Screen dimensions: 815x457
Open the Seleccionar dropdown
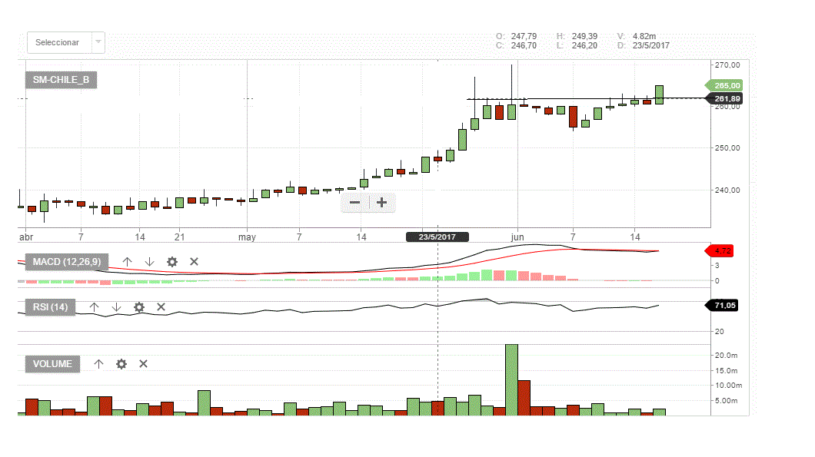pyautogui.click(x=66, y=42)
